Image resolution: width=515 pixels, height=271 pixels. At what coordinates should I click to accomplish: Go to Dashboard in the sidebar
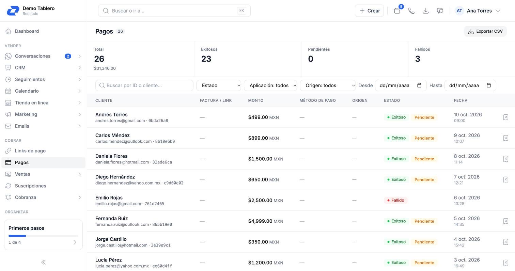43,31
